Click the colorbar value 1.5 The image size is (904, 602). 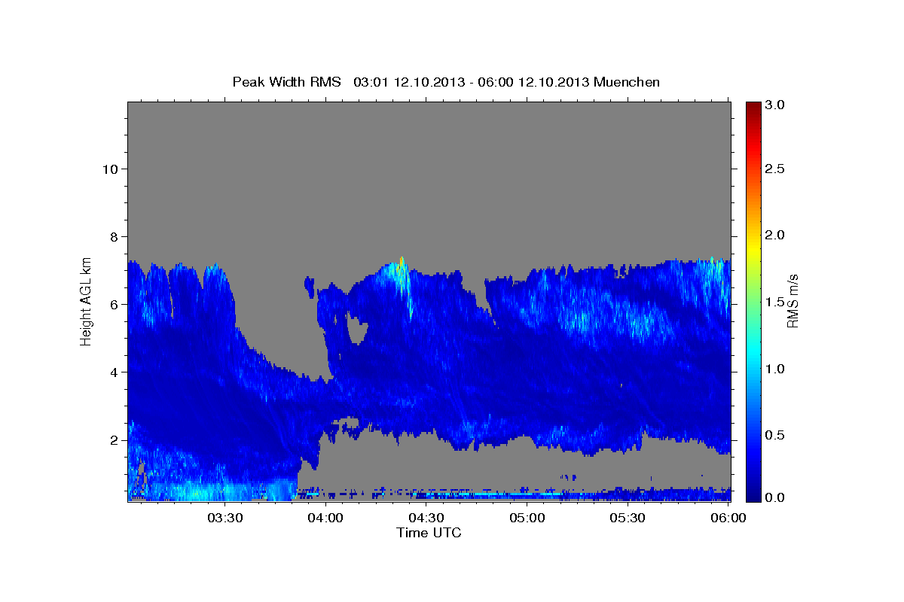776,302
